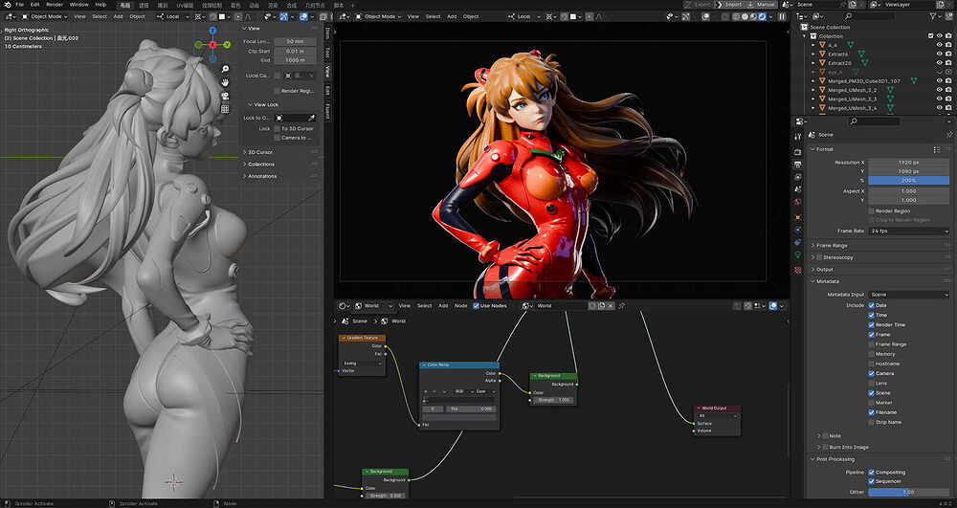Viewport: 957px width, 508px height.
Task: Click the Format panel presets list icon
Action: 937,149
